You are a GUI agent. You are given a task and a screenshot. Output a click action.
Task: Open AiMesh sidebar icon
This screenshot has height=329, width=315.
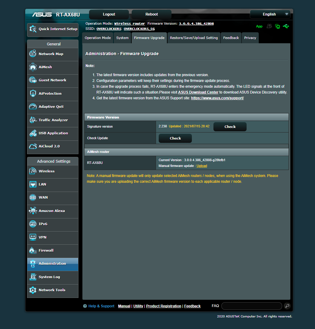click(33, 67)
